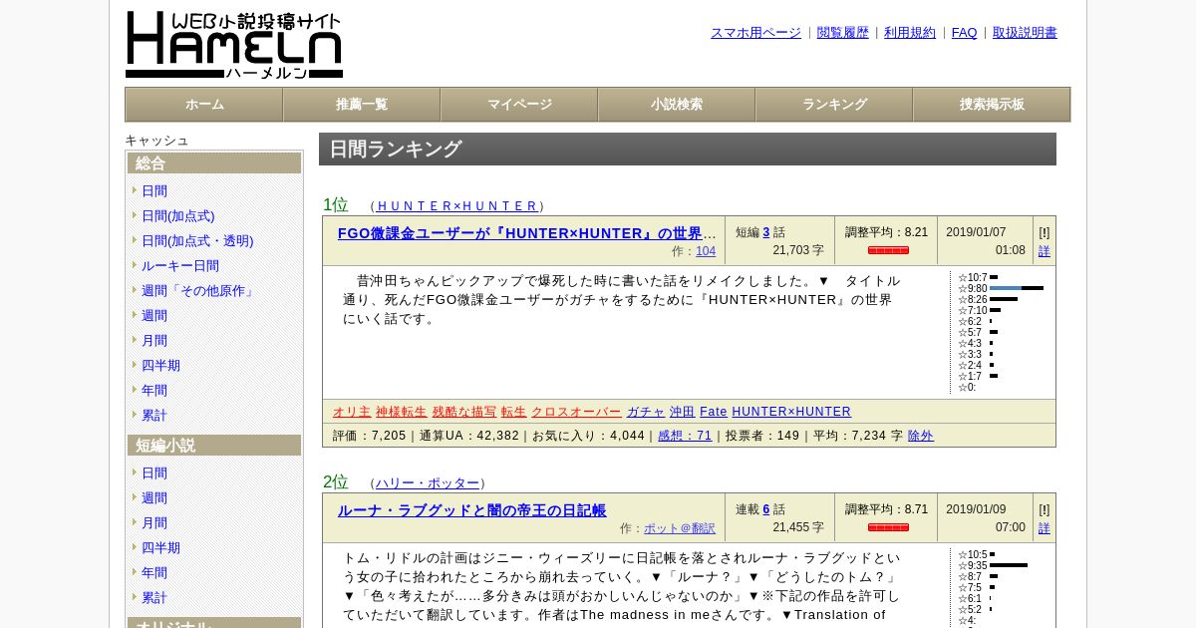
Task: Click the red rating bar under 調整平均：8.71
Action: pyautogui.click(x=888, y=527)
